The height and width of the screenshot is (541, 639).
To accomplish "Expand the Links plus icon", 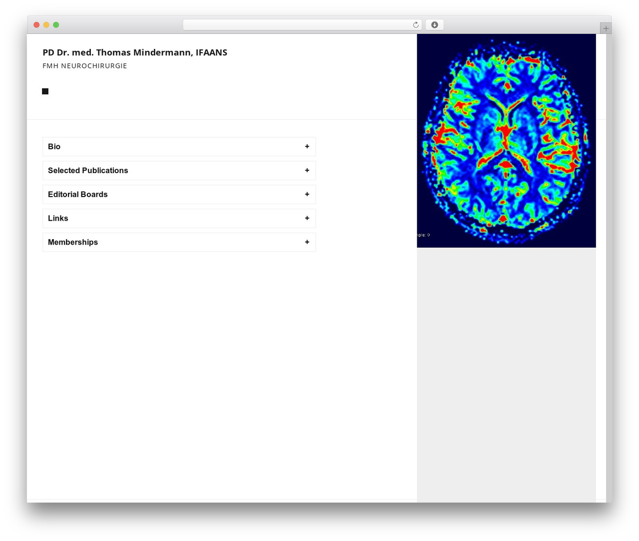I will click(x=307, y=219).
